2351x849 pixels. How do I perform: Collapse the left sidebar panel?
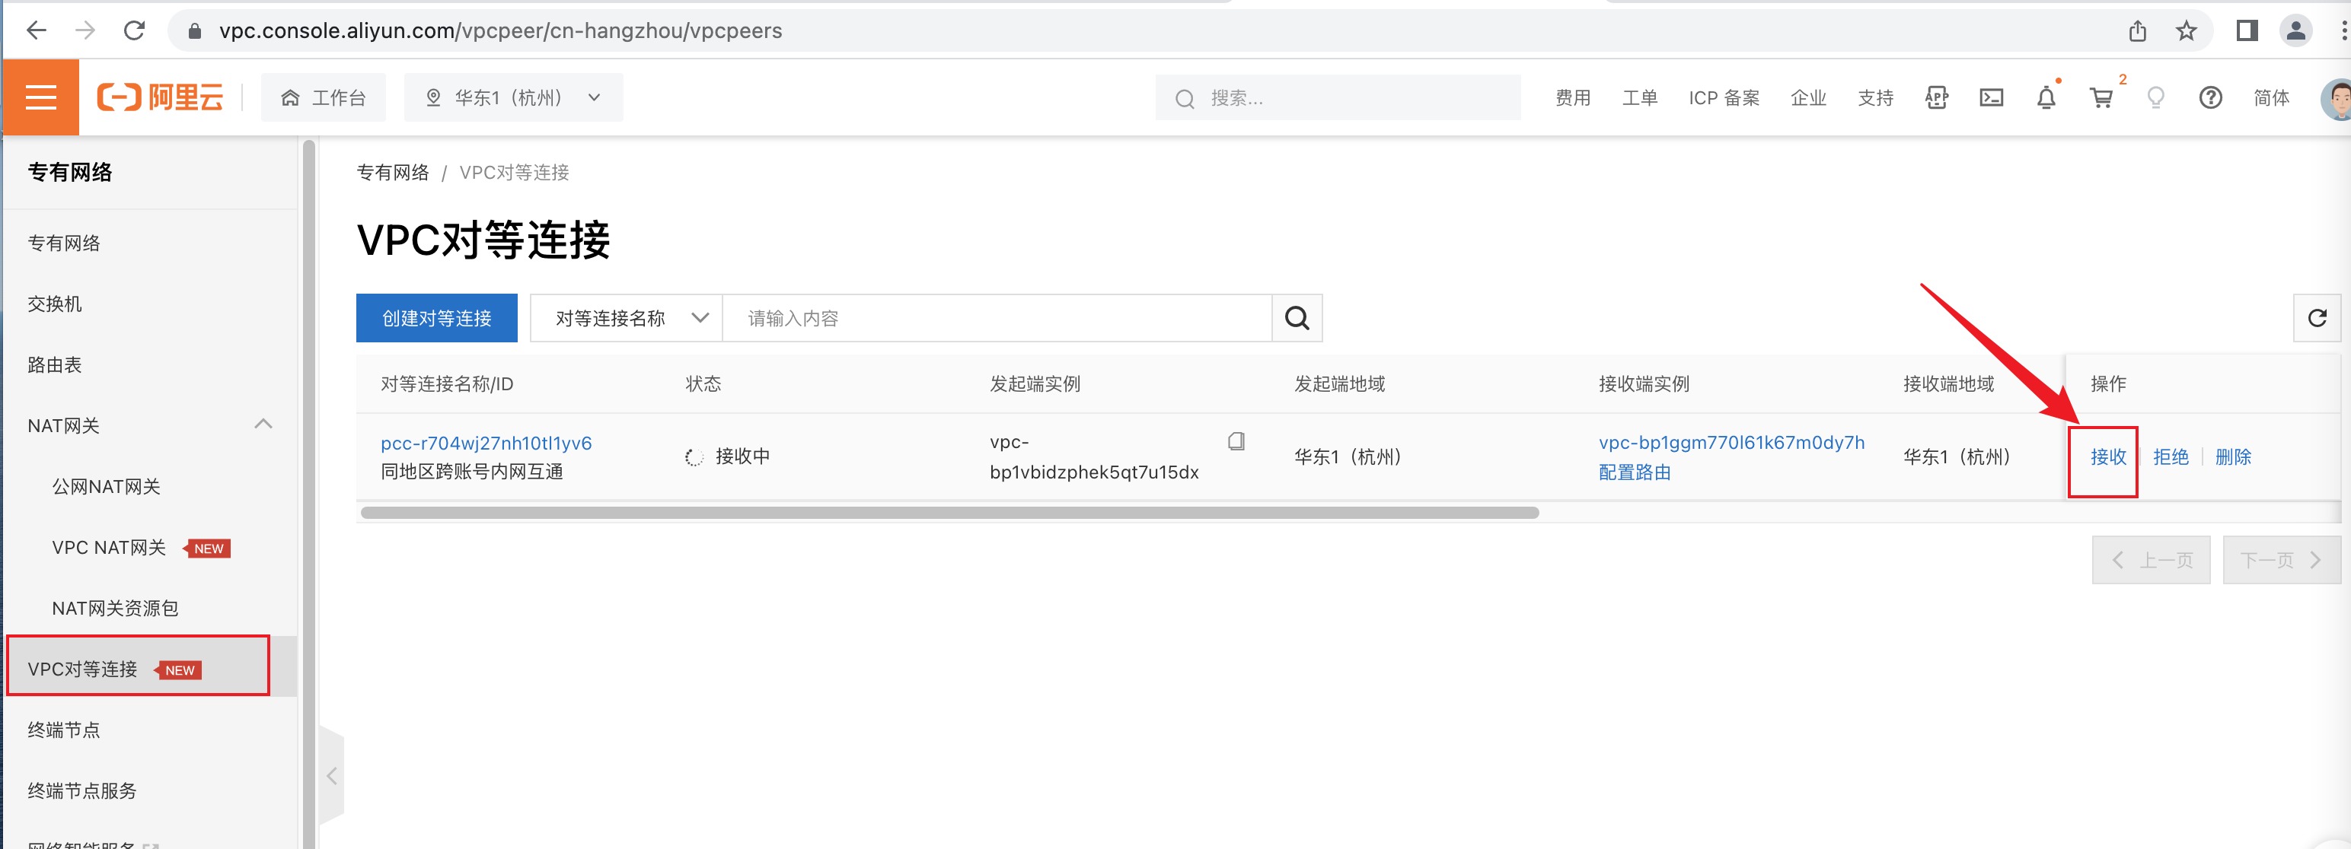(x=332, y=776)
